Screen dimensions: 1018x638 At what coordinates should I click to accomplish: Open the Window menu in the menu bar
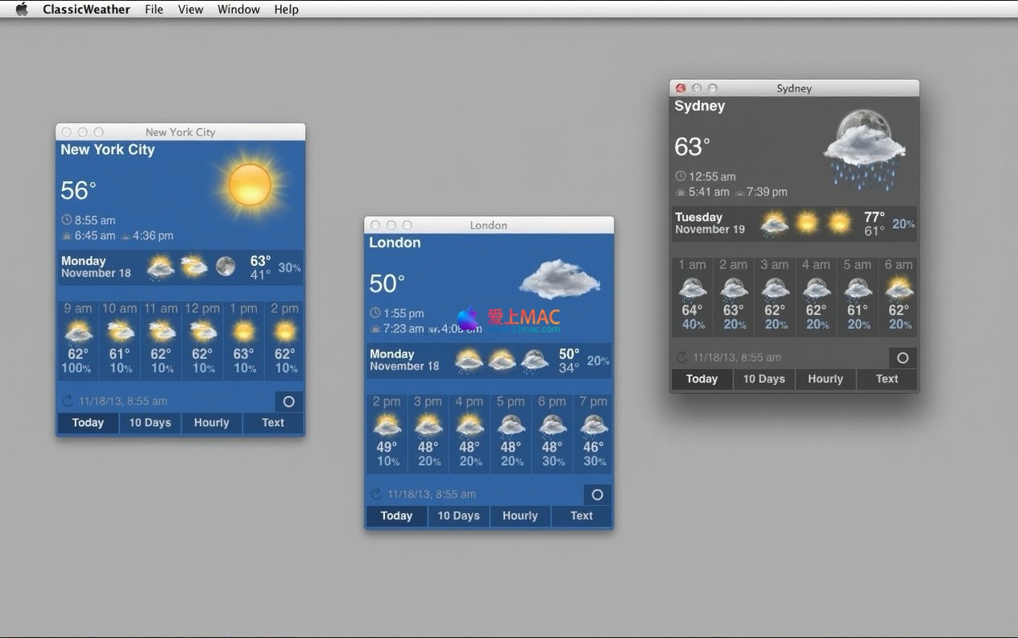pyautogui.click(x=238, y=9)
